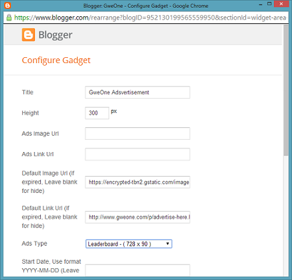Click the 'Ads Image Url' label
The width and height of the screenshot is (292, 280).
(40, 134)
